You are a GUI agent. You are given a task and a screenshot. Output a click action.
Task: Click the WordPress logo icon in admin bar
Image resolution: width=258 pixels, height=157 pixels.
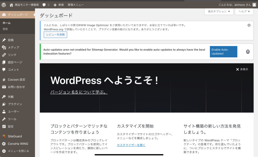(x=4, y=5)
